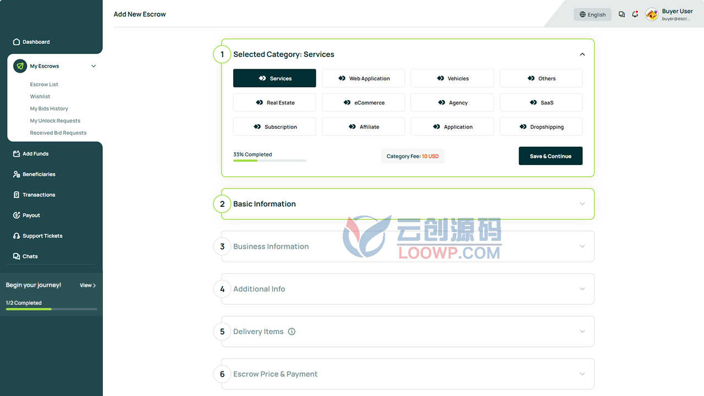Click the 33% Completed progress bar
This screenshot has height=396, width=704.
coord(269,161)
